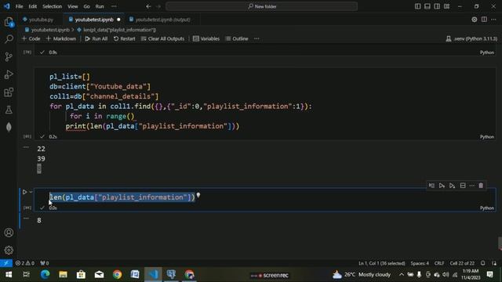
Task: Click the New folder command search box
Action: tap(261, 6)
